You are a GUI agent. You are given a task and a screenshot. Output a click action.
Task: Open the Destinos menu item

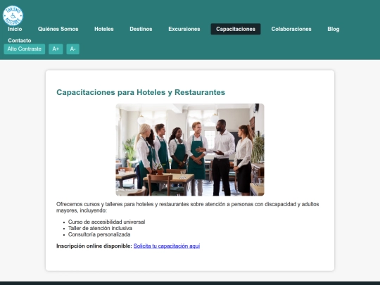[x=141, y=29]
